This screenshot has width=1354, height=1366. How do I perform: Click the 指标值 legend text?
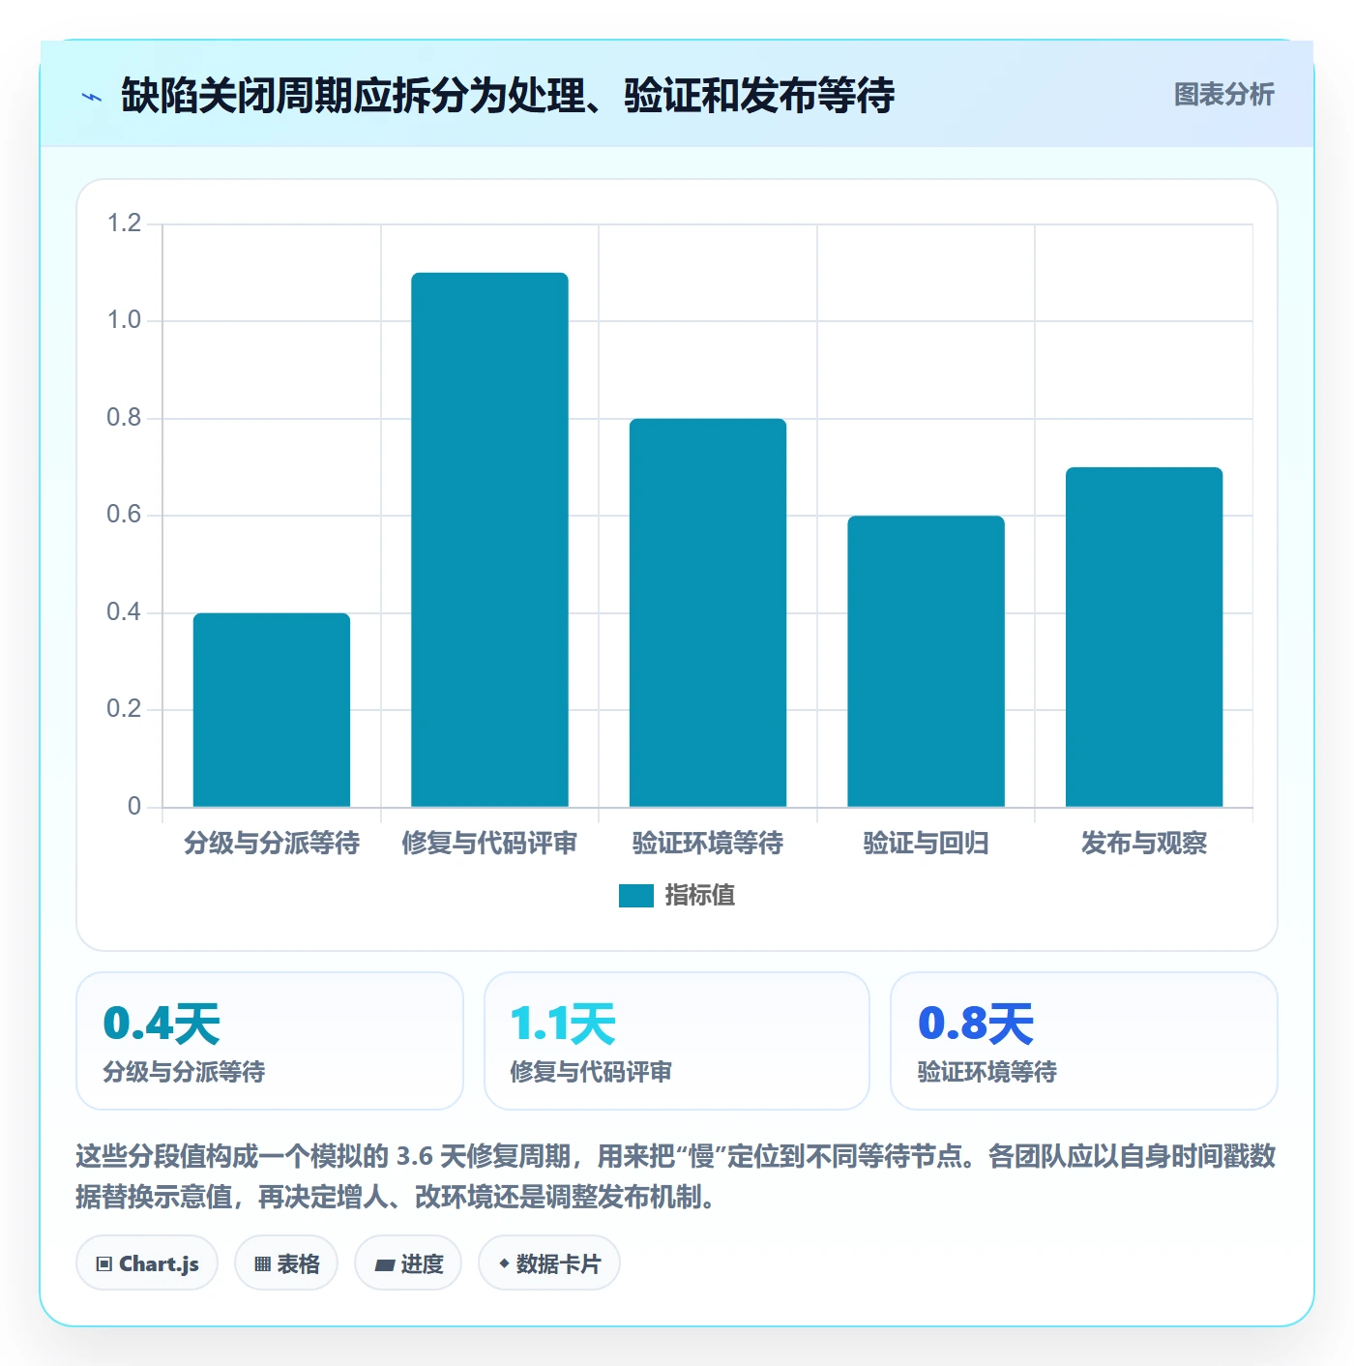point(700,896)
